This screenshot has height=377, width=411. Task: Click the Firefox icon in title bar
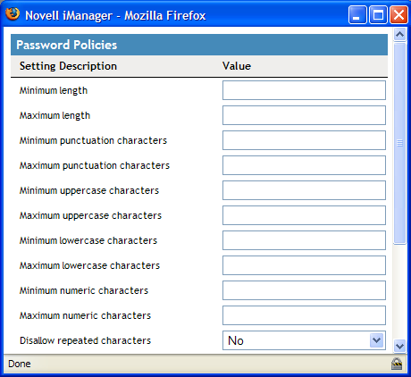coord(13,14)
